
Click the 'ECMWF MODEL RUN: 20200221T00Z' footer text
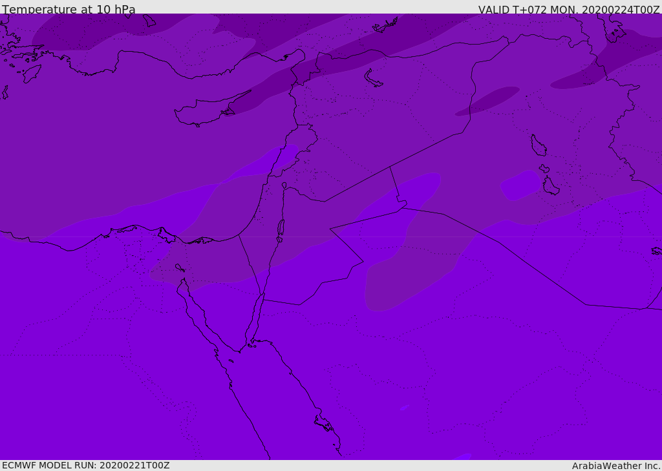click(x=86, y=465)
